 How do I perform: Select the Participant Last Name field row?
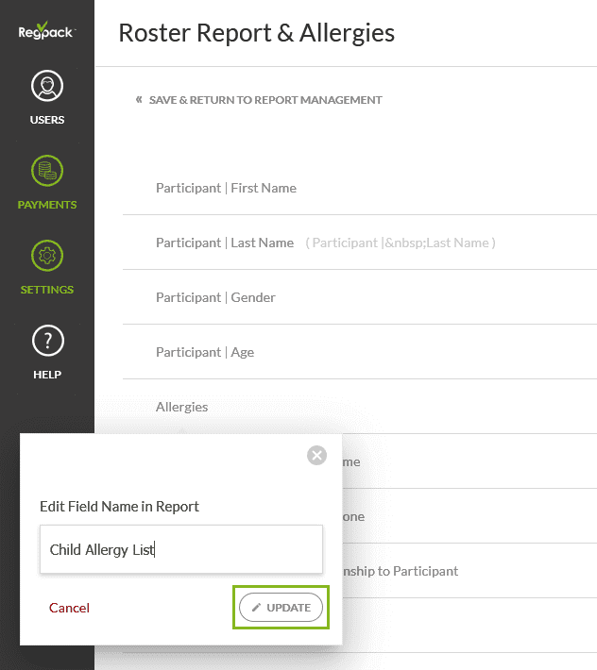click(225, 243)
